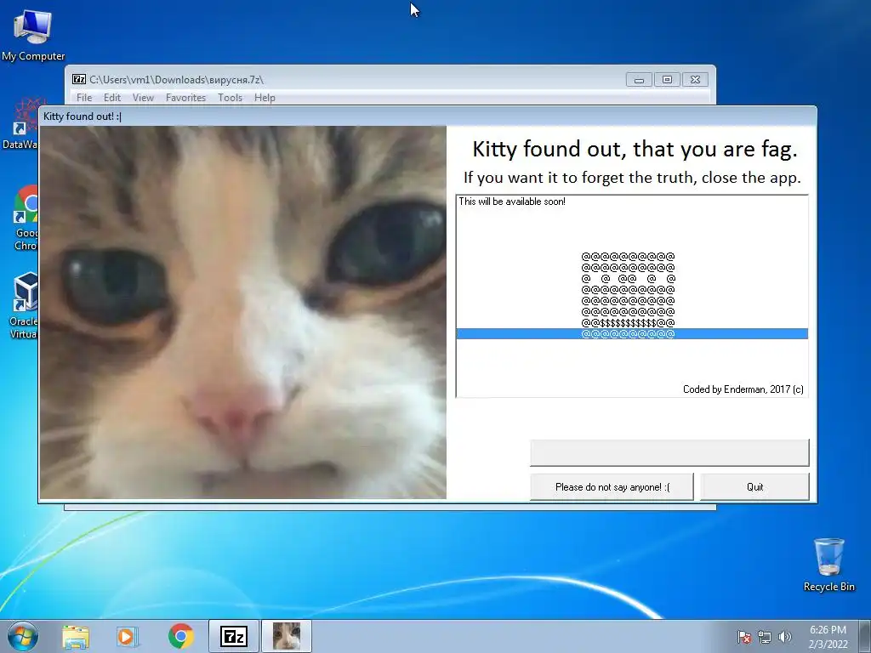Switch to kitty app taskbar button
Image resolution: width=871 pixels, height=653 pixels.
pyautogui.click(x=287, y=636)
